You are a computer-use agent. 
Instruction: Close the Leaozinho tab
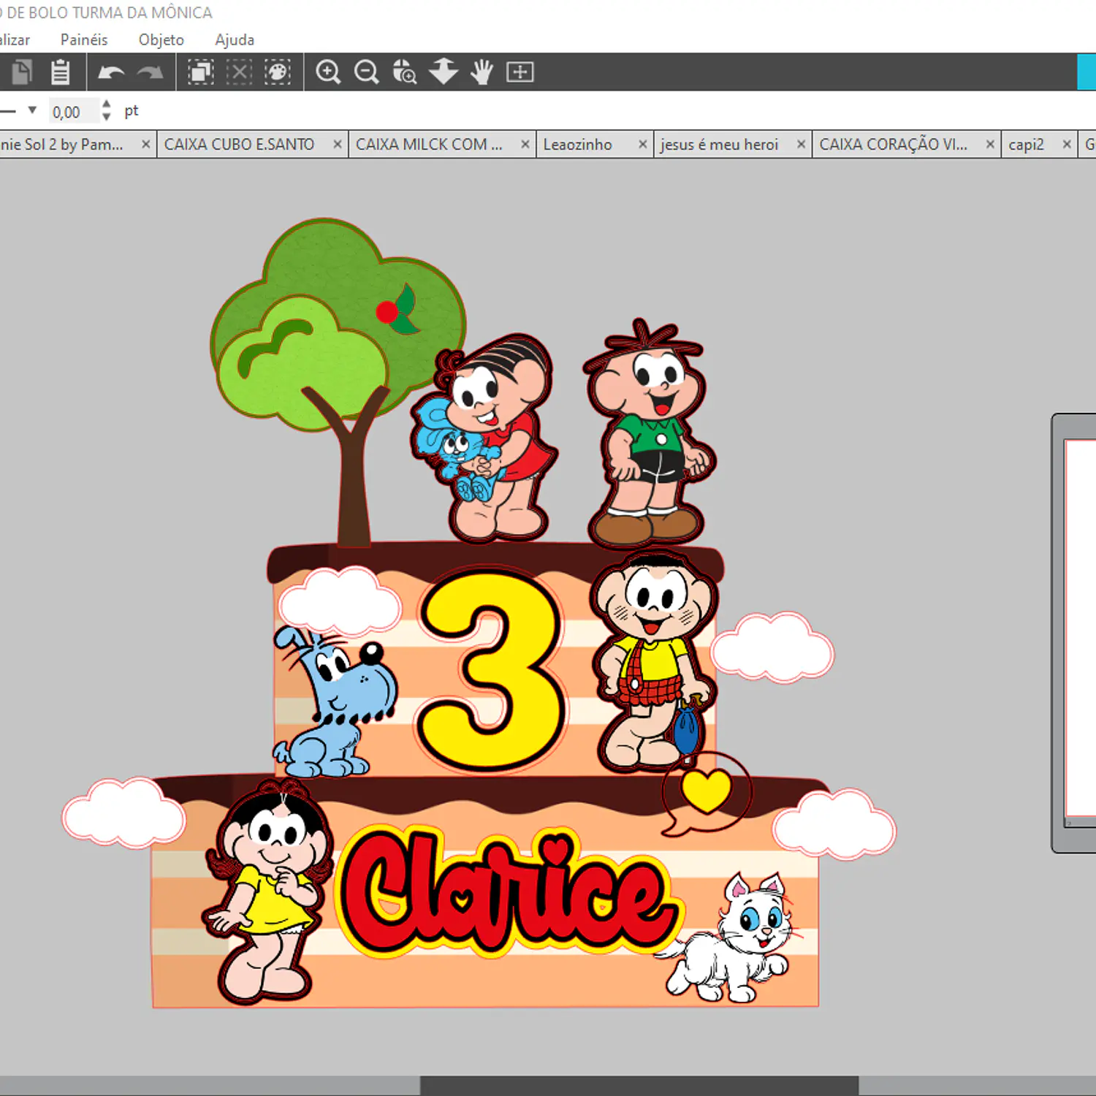click(x=643, y=144)
